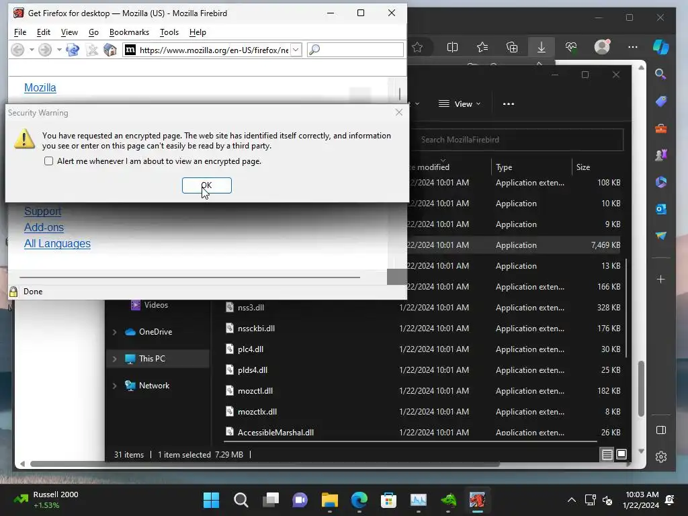Follow the All Languages link
Image resolution: width=688 pixels, height=516 pixels.
click(x=57, y=243)
